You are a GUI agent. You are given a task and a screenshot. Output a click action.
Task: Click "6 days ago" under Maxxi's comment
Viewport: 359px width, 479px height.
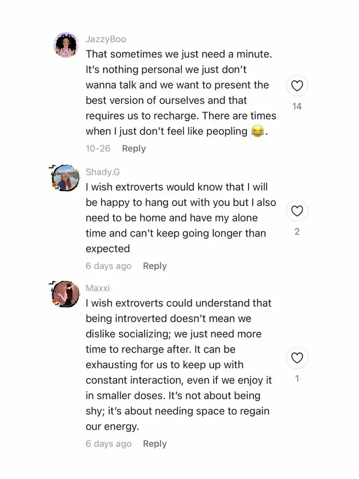[x=109, y=444]
